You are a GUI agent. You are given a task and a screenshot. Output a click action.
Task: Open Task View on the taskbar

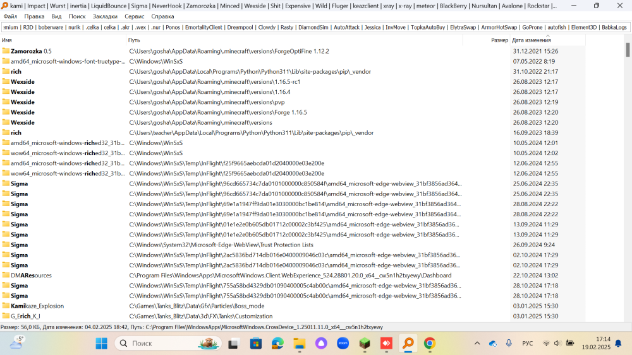tap(233, 344)
